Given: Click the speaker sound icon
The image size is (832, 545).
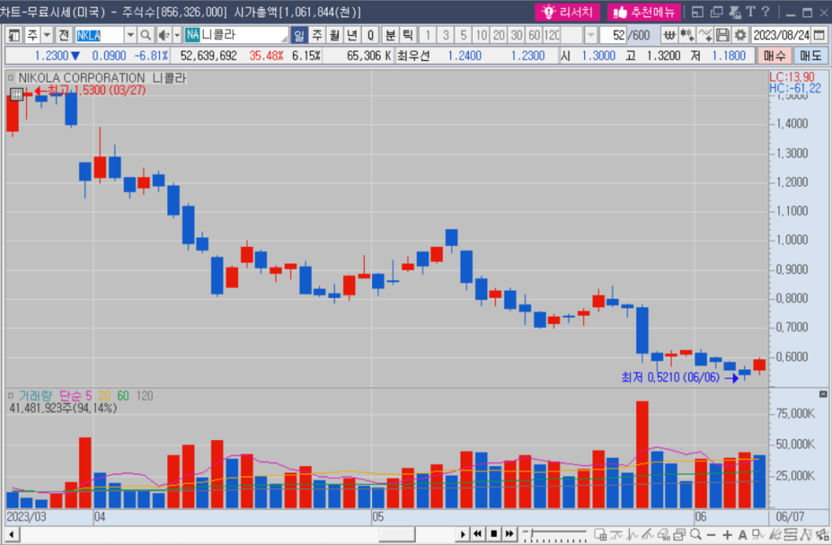Looking at the screenshot, I should coord(163,35).
